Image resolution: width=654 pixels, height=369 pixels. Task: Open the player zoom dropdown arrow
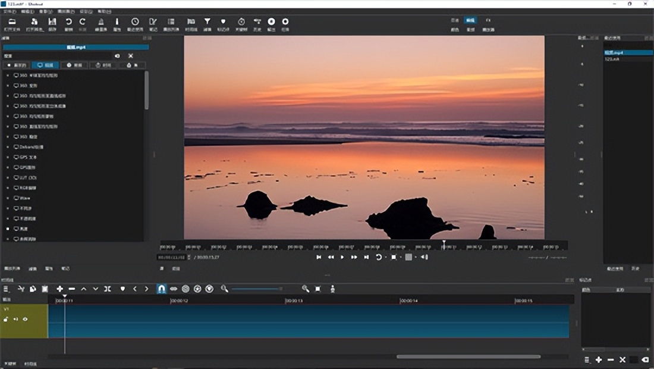pos(400,257)
